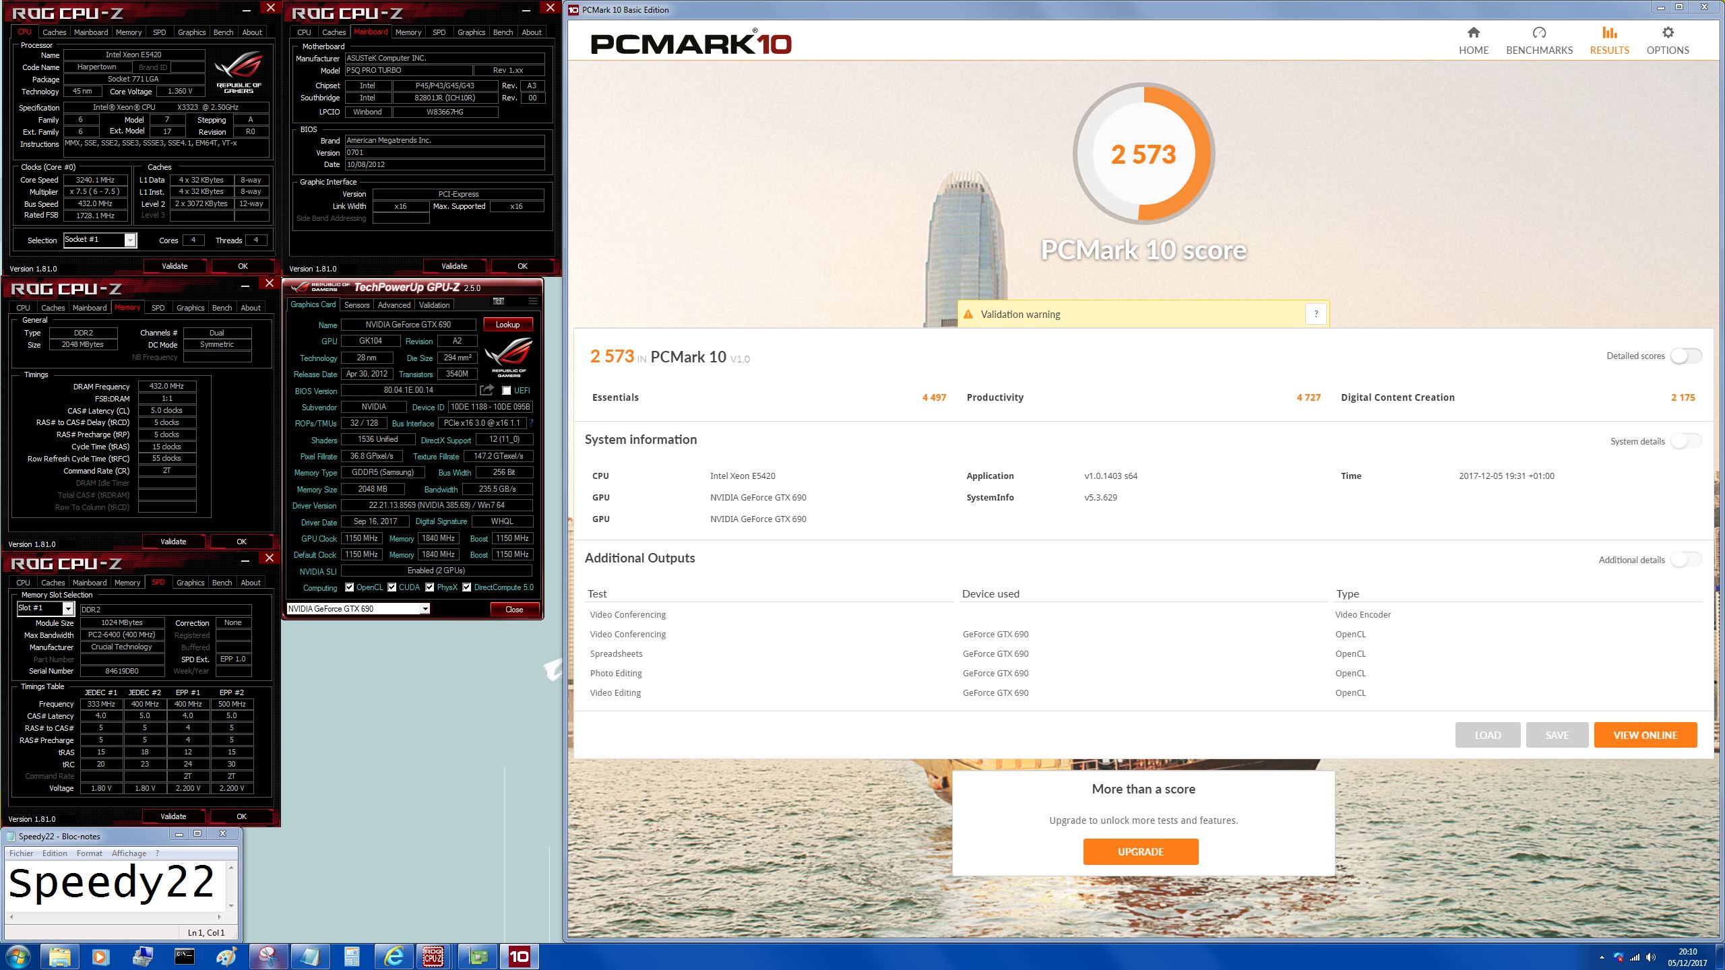Click ROG CPU-Z taskbar icon
1725x970 pixels.
pyautogui.click(x=433, y=957)
